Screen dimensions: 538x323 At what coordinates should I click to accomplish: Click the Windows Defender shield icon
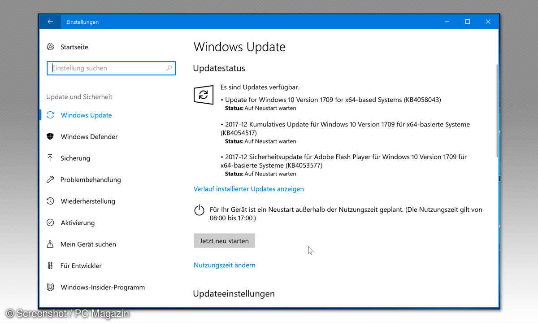pos(50,136)
